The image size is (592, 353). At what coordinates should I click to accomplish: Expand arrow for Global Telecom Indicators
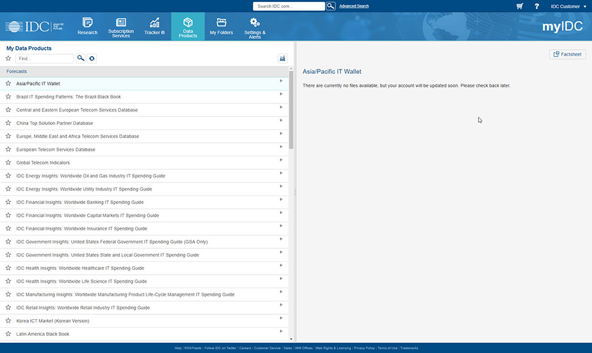click(x=281, y=160)
